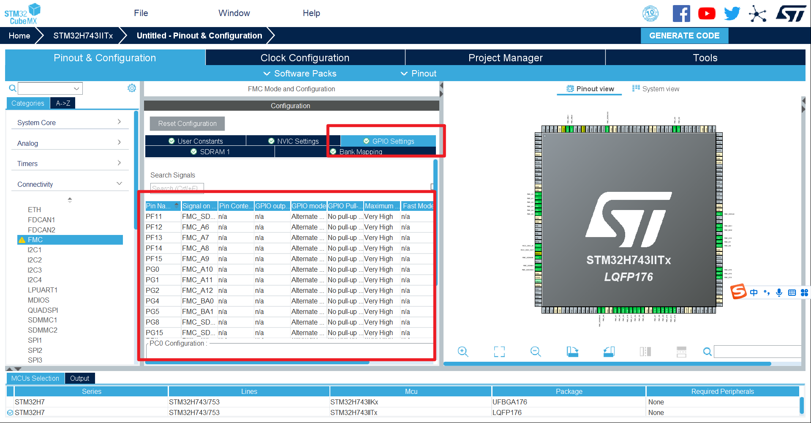
Task: Switch to Tools tab
Action: pos(705,58)
